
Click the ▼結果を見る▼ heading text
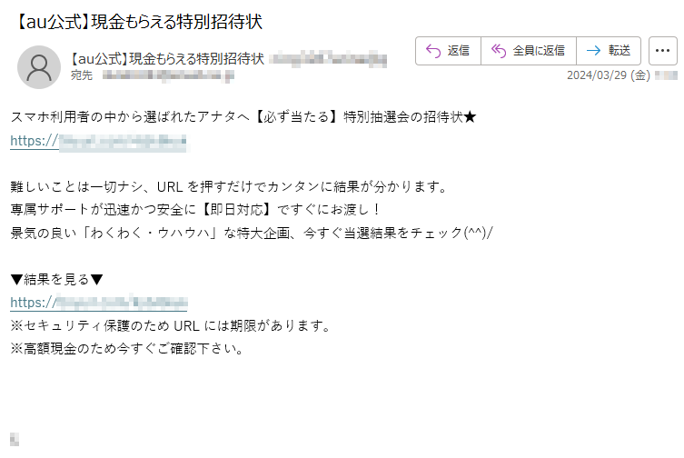[56, 279]
